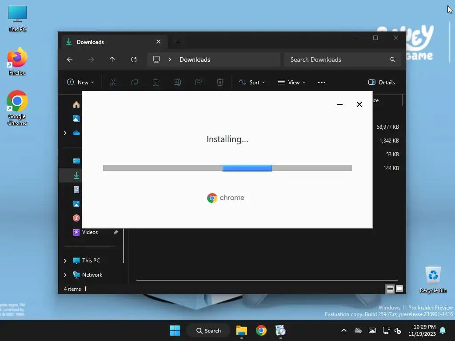Screen dimensions: 455x341
Task: Go forward in File Explorer
Action: tap(91, 59)
